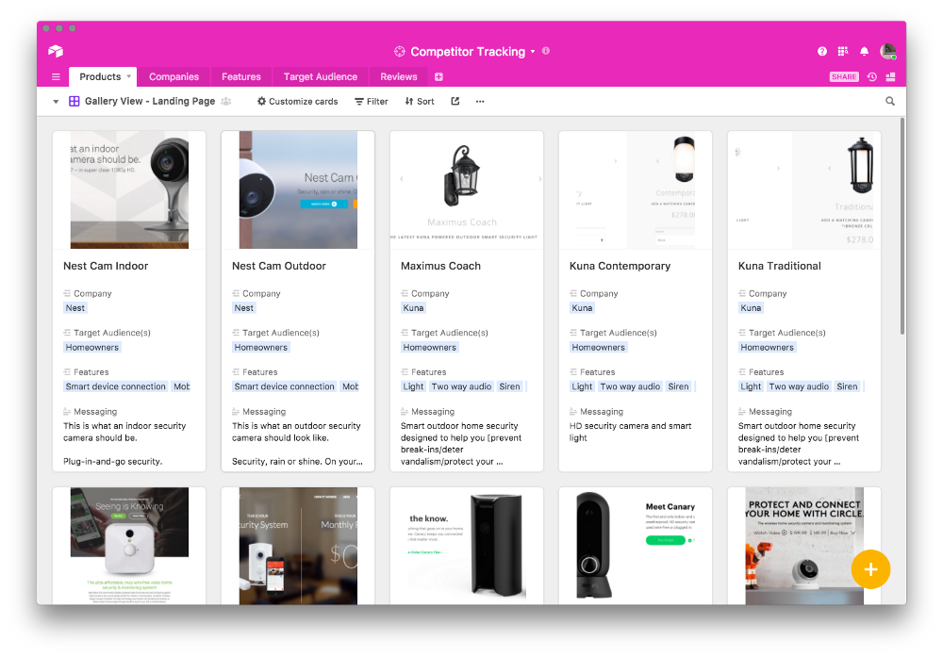Switch to the Target Audience tab

click(x=321, y=77)
